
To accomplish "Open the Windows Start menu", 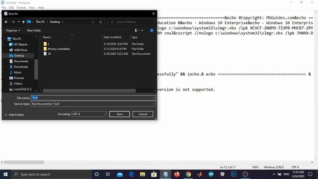I will [x=5, y=175].
